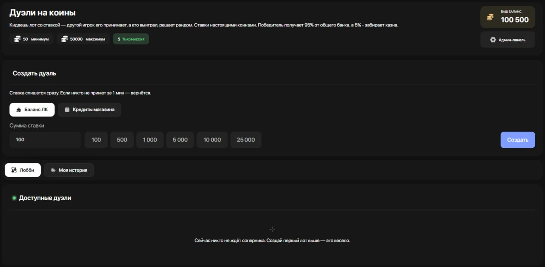Click the ВАШ БАЛАНС label
The height and width of the screenshot is (267, 545).
tap(511, 12)
